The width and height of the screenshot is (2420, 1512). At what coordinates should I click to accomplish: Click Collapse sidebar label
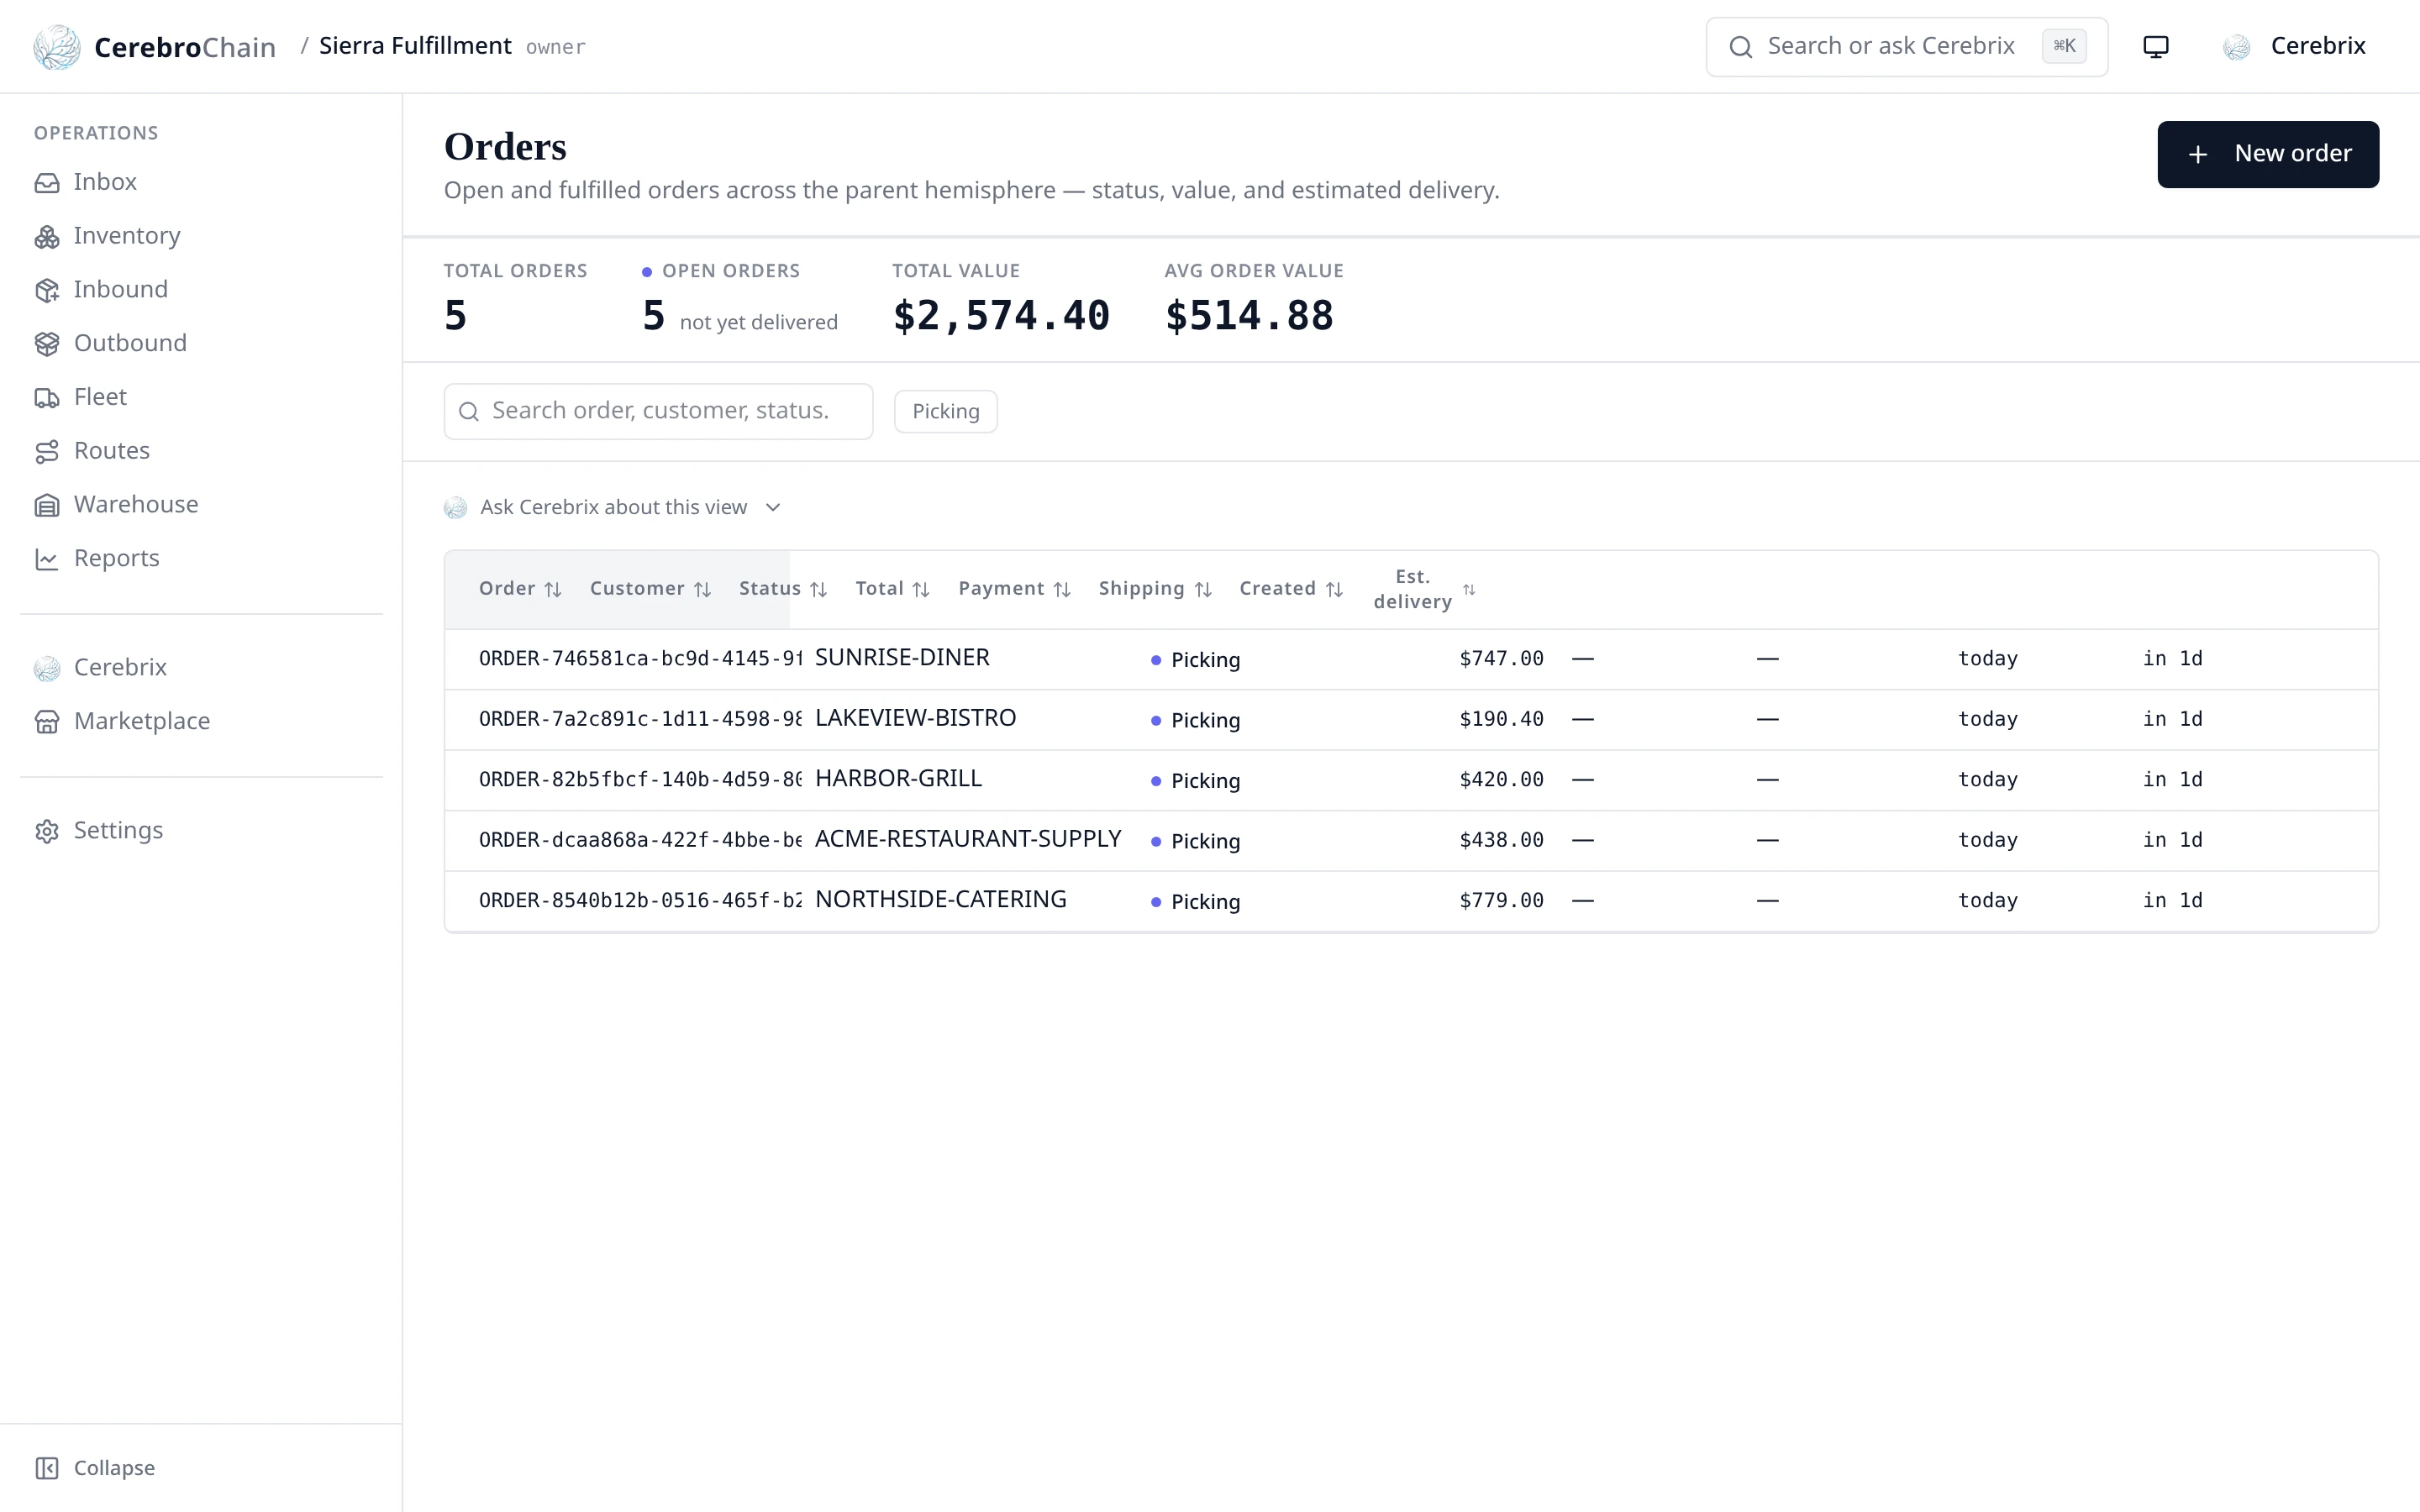click(x=114, y=1468)
